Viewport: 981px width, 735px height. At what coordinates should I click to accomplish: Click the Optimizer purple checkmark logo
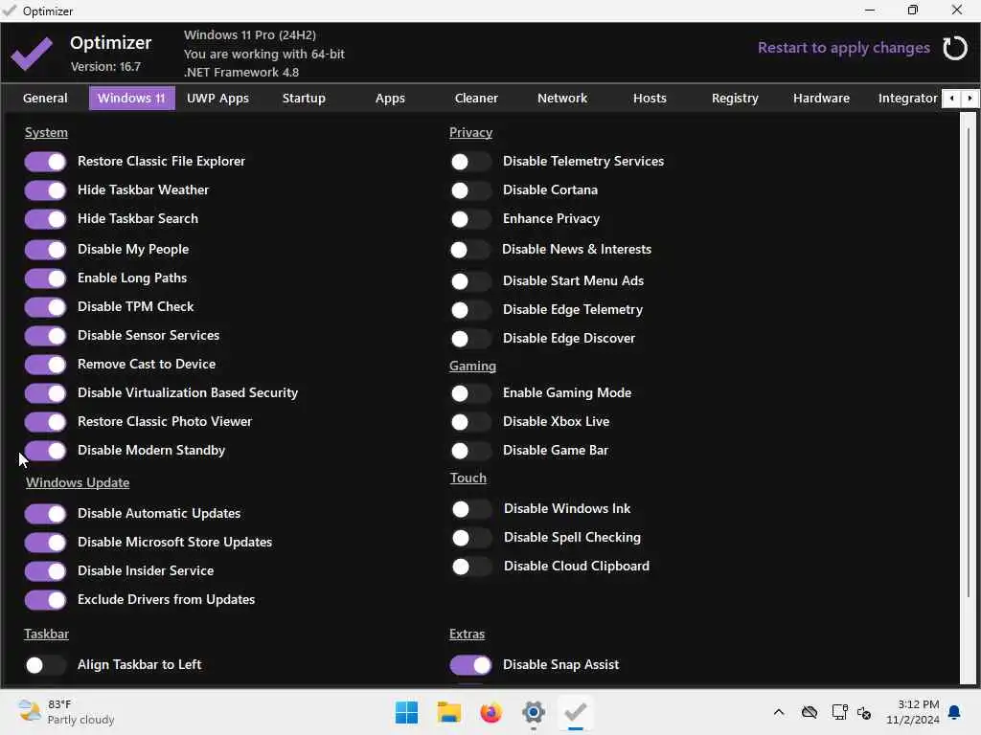click(32, 54)
